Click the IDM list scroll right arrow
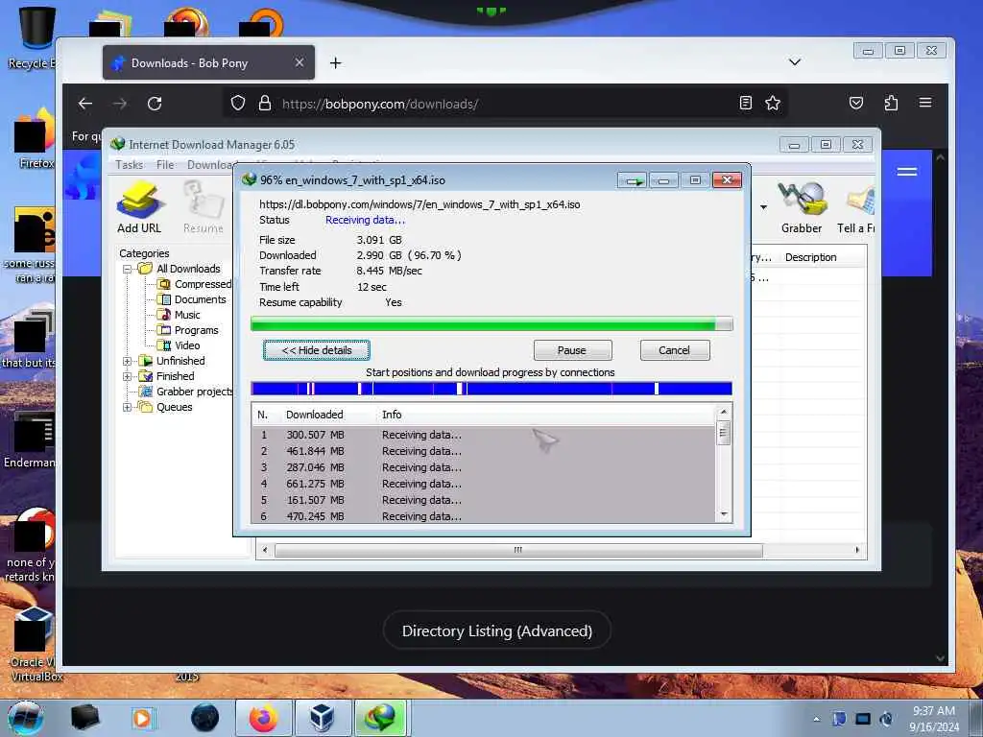Screen dimensions: 983x737 pos(857,550)
